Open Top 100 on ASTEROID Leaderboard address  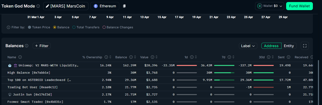tap(39, 80)
